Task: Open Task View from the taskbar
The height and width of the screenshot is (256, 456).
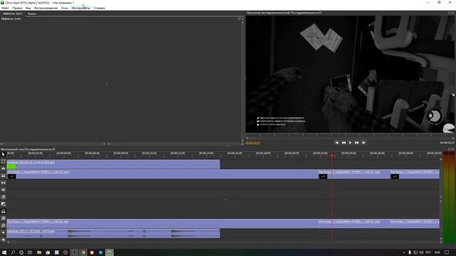Action: (x=30, y=252)
